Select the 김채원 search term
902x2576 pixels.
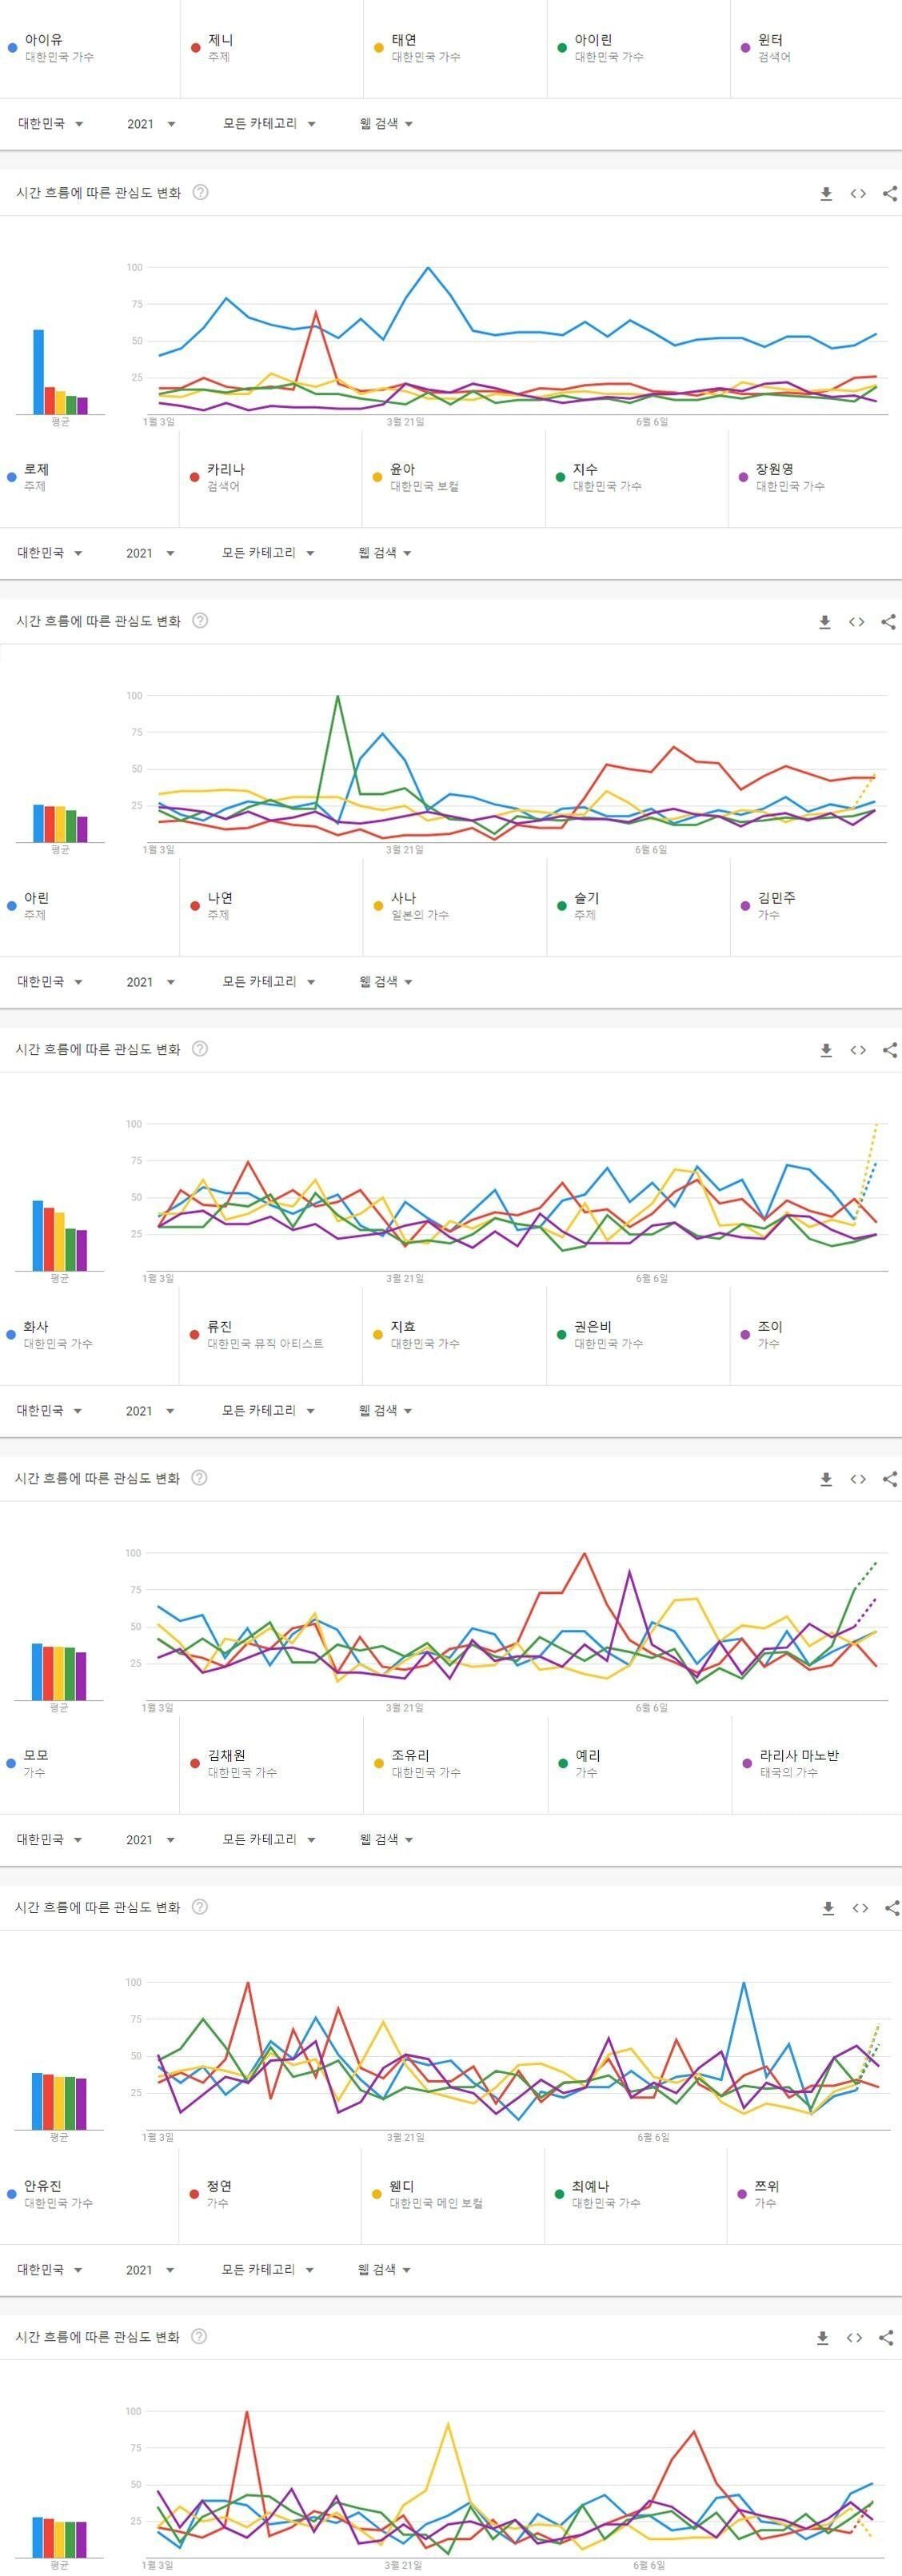(x=226, y=1755)
